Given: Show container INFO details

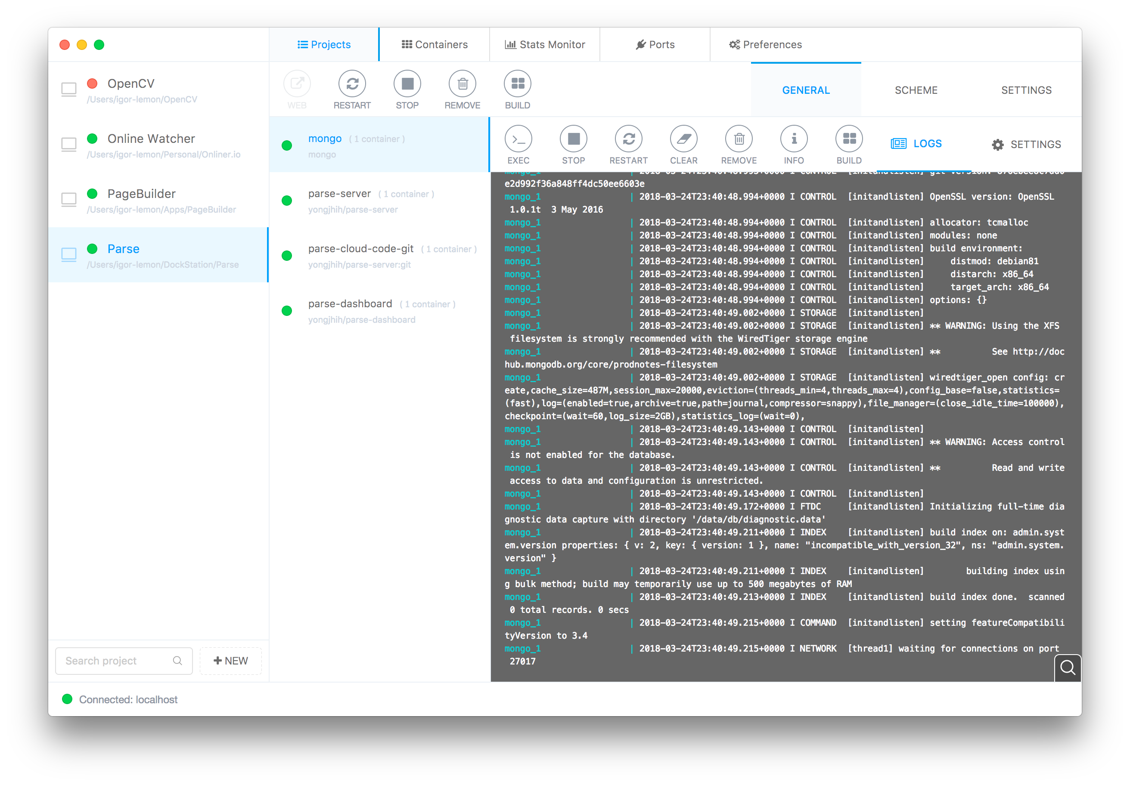Looking at the screenshot, I should pyautogui.click(x=793, y=139).
